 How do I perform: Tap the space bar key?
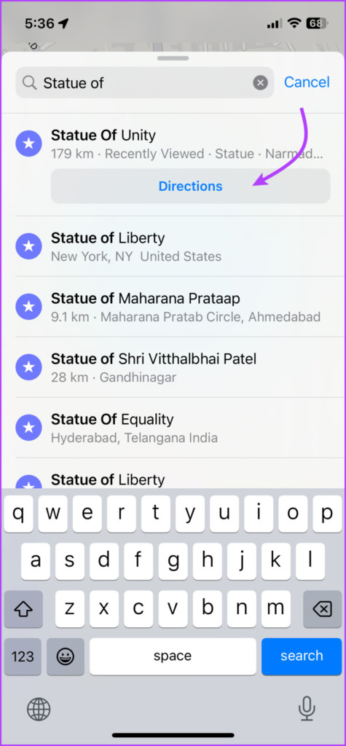173,656
